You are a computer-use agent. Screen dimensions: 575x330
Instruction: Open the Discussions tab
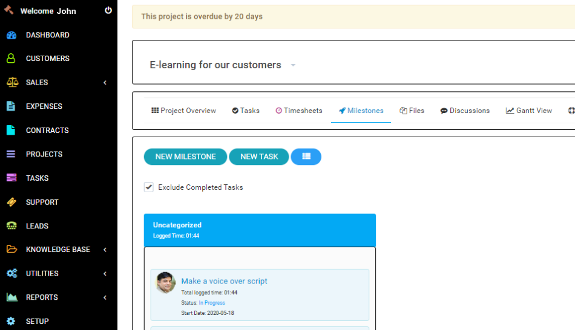click(x=465, y=111)
